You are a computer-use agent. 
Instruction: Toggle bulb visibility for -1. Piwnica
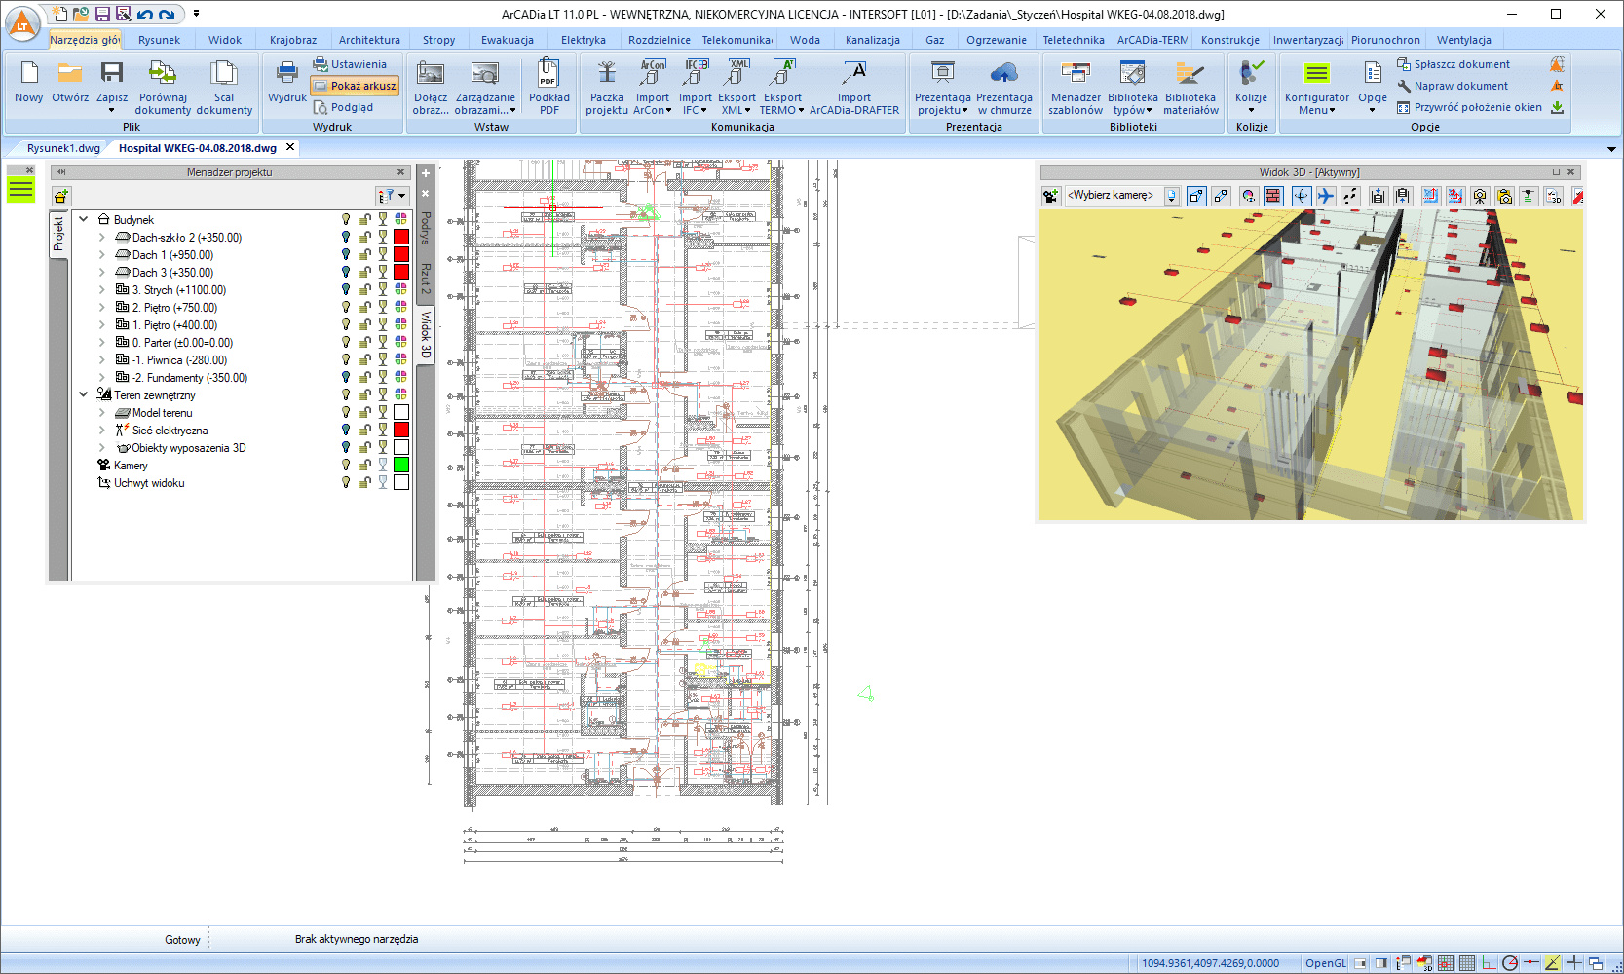[x=346, y=359]
